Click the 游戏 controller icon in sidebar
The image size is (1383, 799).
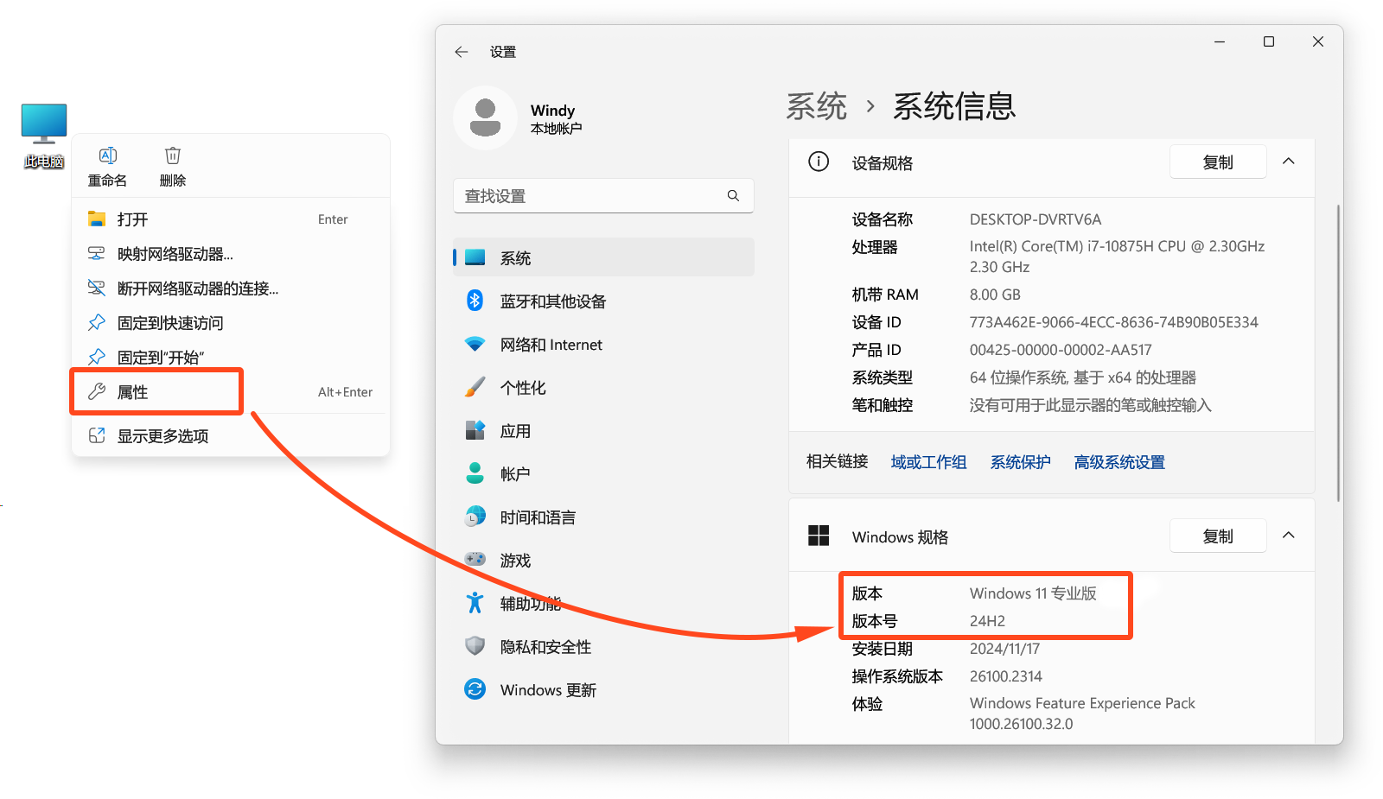pyautogui.click(x=475, y=560)
